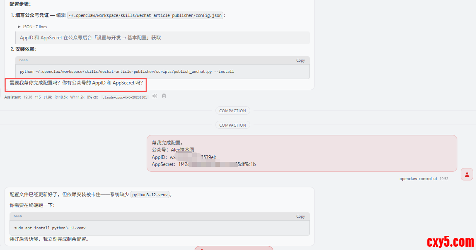
Task: Play the assistant message audio via speaker icon
Action: point(155,96)
